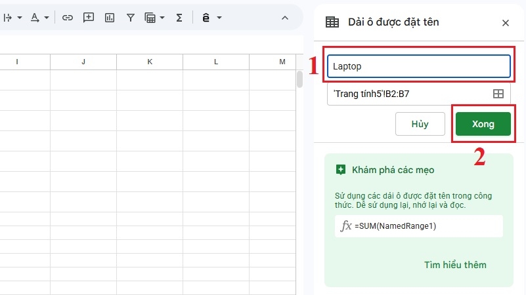Add a comment using the comment icon
The width and height of the screenshot is (526, 295).
pyautogui.click(x=89, y=18)
